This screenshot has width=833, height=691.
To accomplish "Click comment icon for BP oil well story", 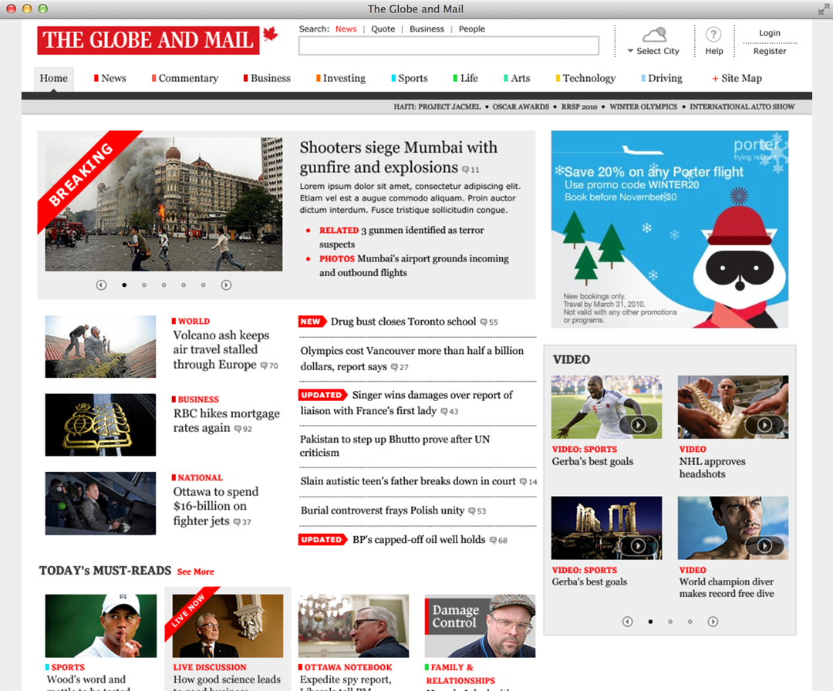I will click(x=493, y=540).
